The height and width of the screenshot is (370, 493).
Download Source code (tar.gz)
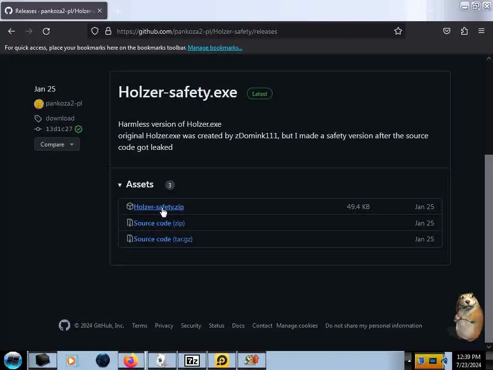click(x=163, y=239)
